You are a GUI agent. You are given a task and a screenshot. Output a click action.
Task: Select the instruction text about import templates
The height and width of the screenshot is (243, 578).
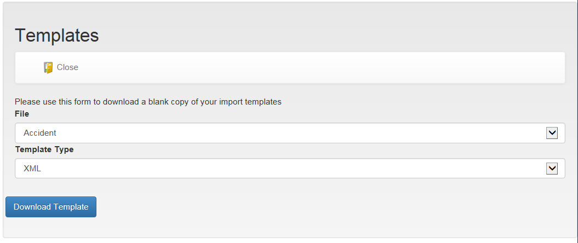click(148, 102)
